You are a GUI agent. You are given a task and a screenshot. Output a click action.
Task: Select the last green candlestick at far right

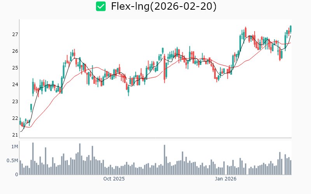tap(290, 29)
